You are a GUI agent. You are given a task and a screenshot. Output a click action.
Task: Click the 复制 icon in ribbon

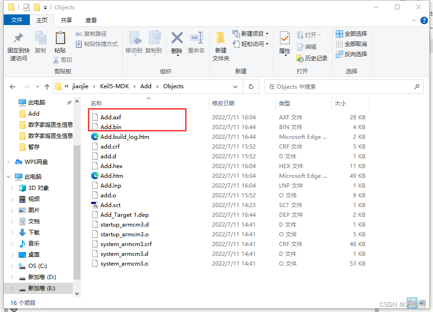(x=40, y=38)
